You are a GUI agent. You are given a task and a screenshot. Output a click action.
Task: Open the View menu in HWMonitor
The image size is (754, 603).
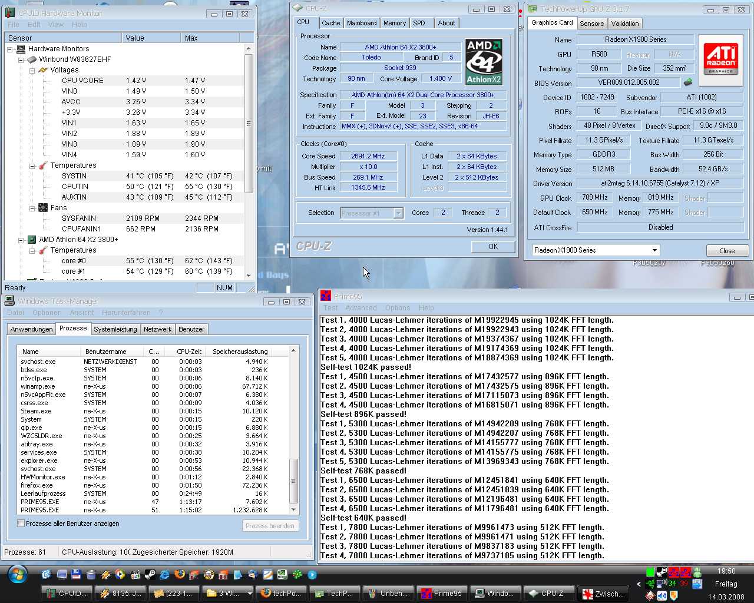coord(56,25)
